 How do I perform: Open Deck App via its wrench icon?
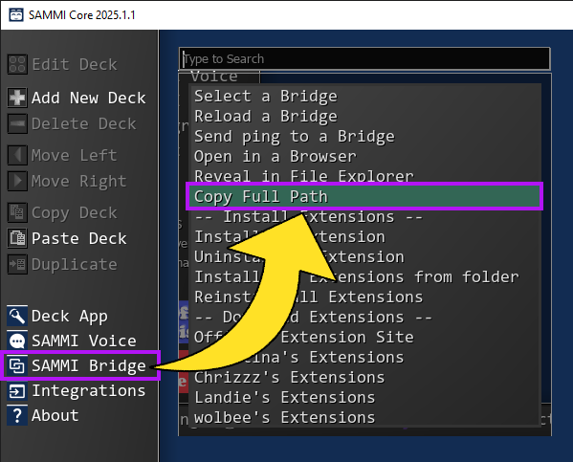tap(17, 316)
